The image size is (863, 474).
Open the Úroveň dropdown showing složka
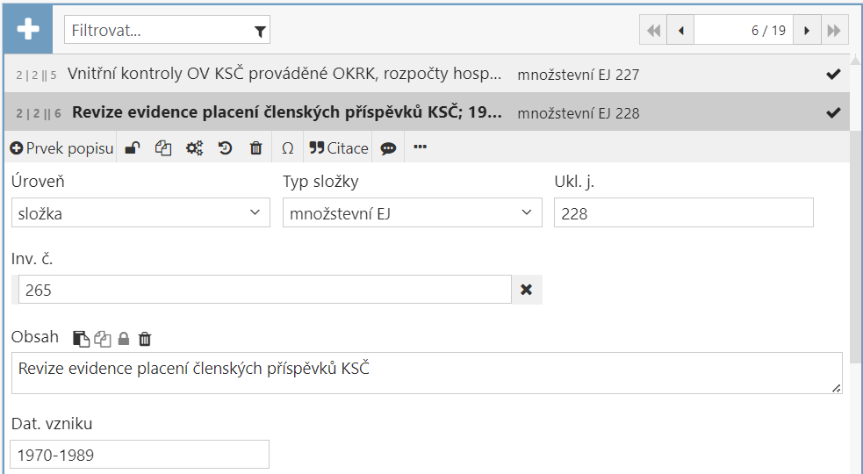click(140, 212)
